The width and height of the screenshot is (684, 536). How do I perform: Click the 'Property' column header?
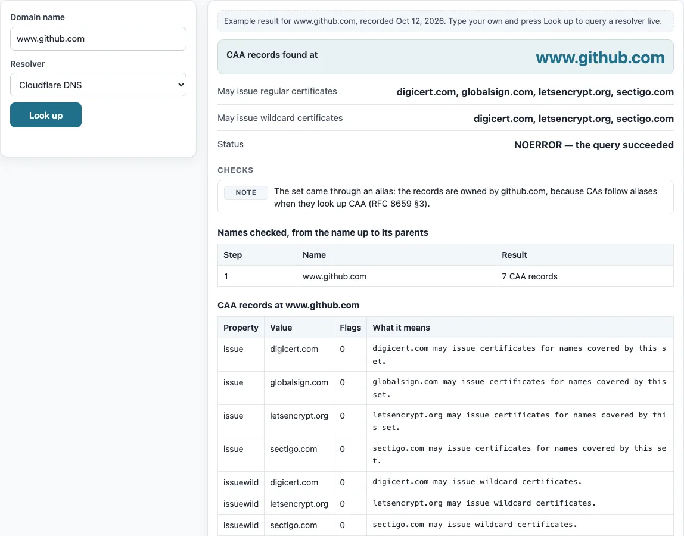point(241,328)
